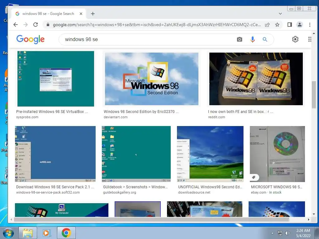Click the product tag icon on eBay image

(x=254, y=177)
